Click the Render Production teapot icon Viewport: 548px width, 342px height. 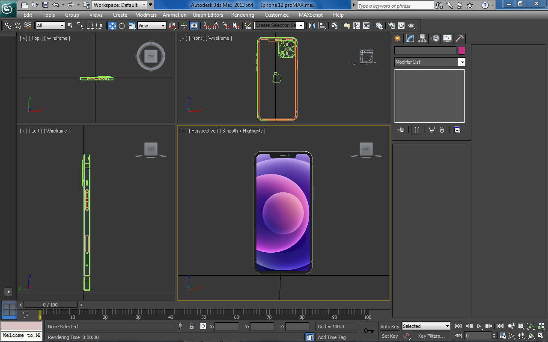411,26
